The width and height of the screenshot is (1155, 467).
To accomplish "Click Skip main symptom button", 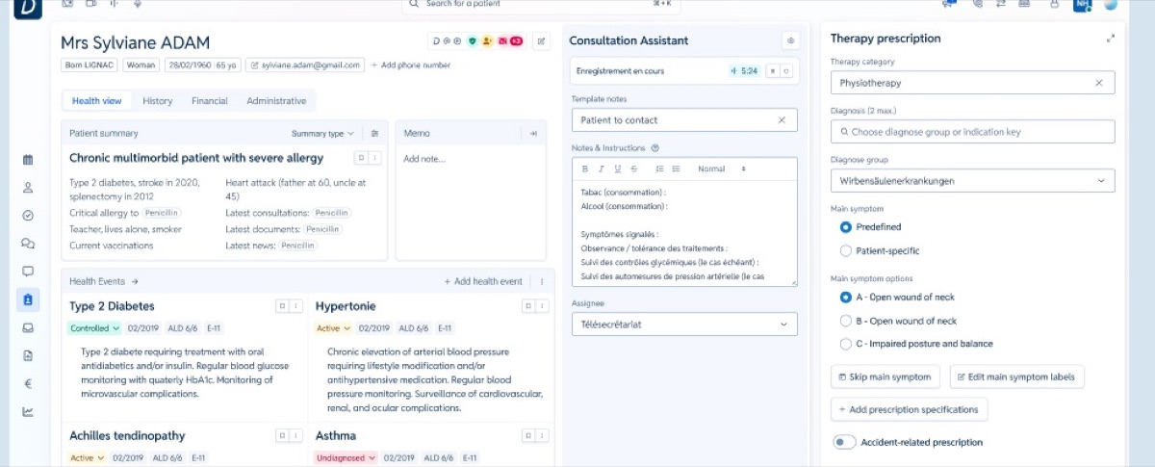I will [885, 376].
